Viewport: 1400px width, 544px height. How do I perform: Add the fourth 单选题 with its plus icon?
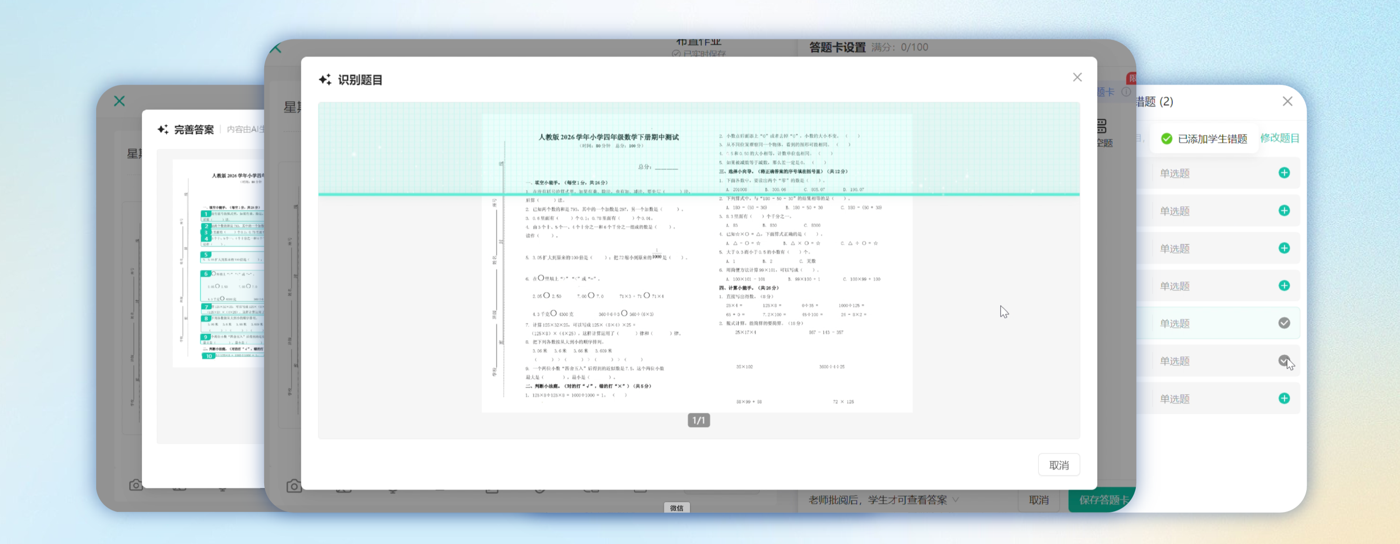pyautogui.click(x=1284, y=286)
